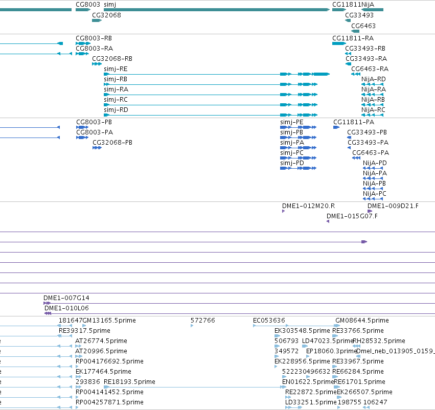Select protein label simj-PA
Screen dimensions: 435x410
292,143
